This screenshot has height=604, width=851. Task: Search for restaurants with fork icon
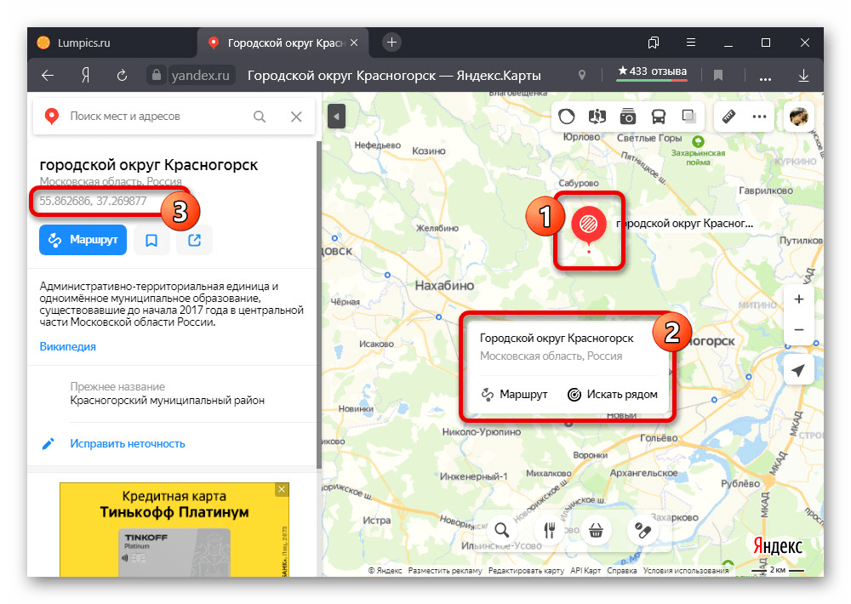[550, 529]
